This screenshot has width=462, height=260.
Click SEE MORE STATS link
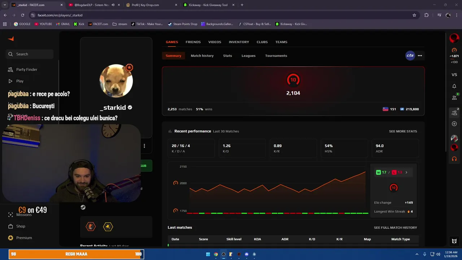tap(403, 131)
